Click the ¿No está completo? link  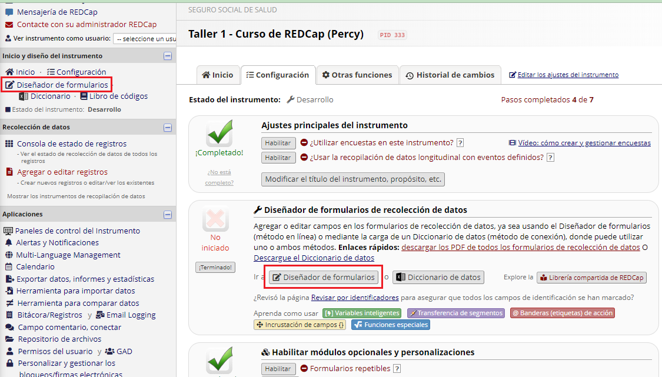[219, 177]
